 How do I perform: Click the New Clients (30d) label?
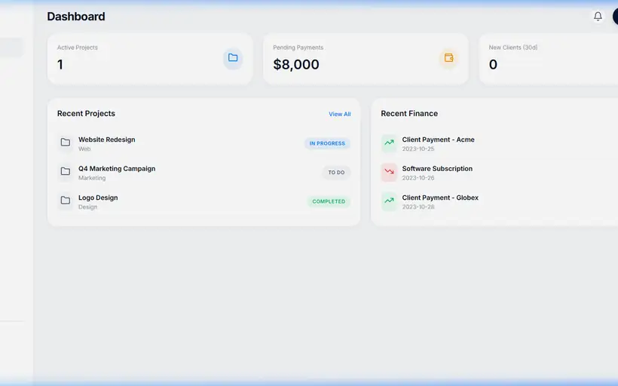pyautogui.click(x=512, y=47)
